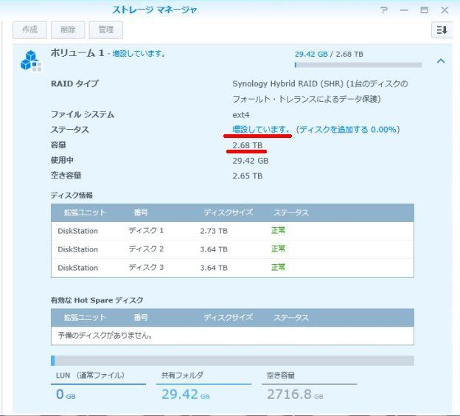
Task: Click the 2.68 TB capacity value
Action: (247, 145)
